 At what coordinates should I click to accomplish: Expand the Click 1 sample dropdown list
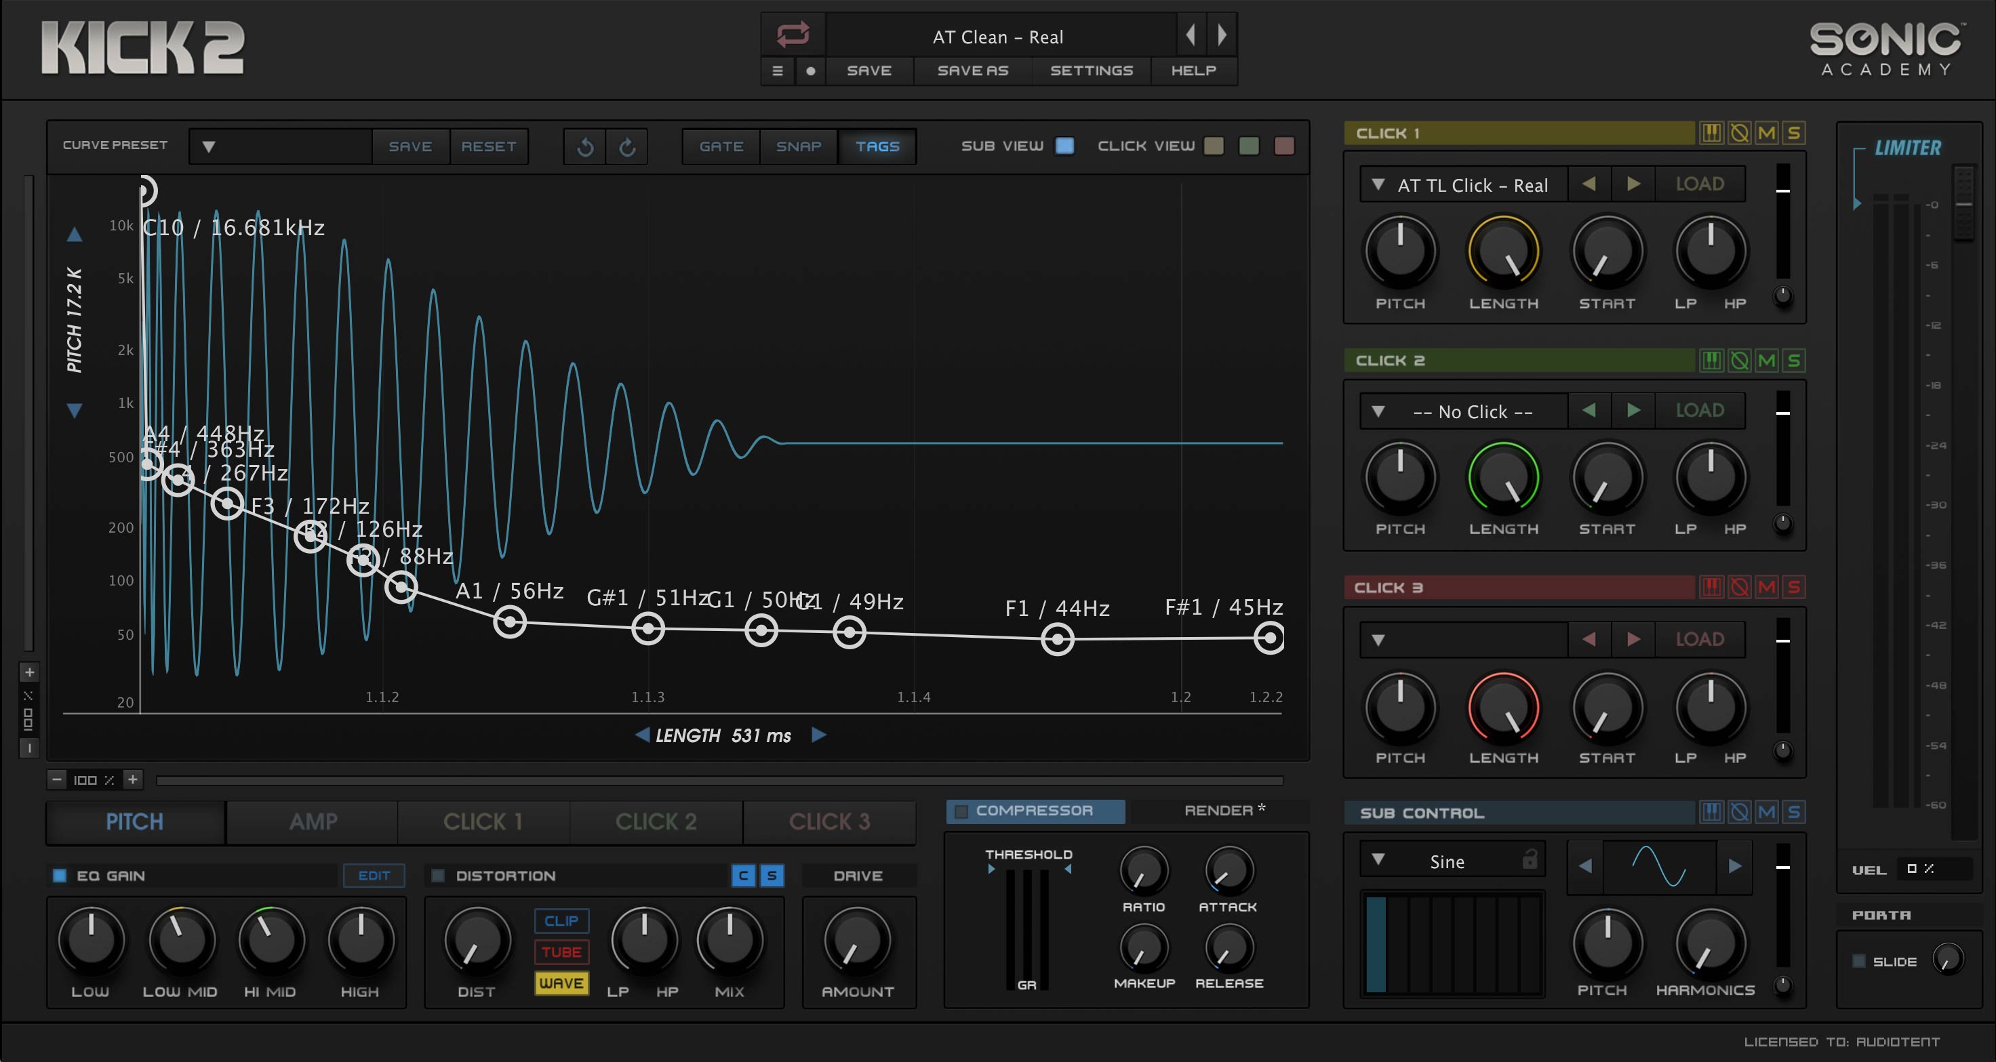coord(1378,185)
